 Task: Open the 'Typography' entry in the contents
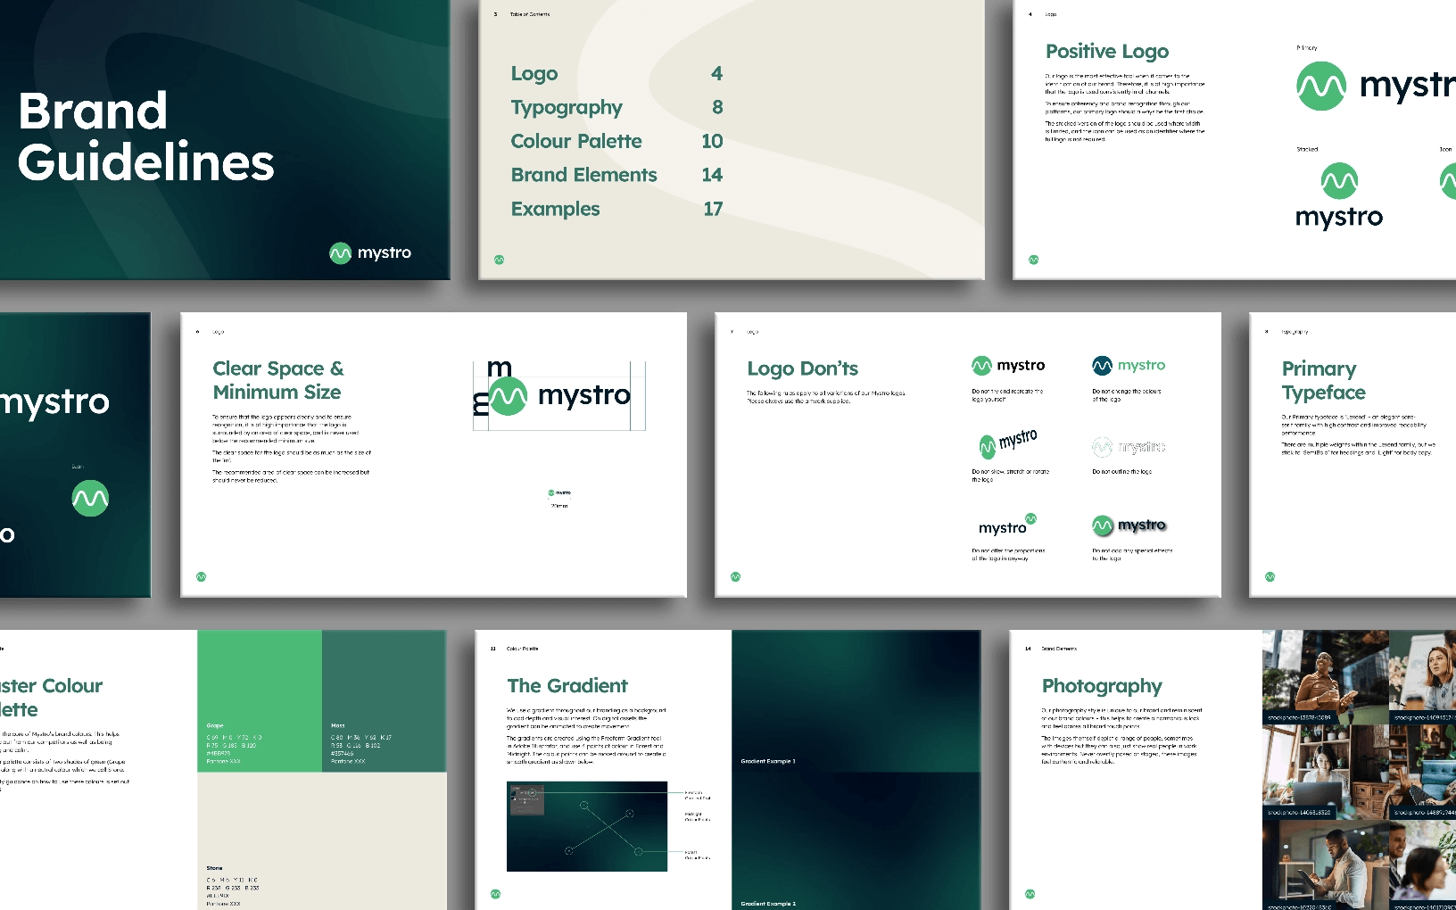click(567, 107)
